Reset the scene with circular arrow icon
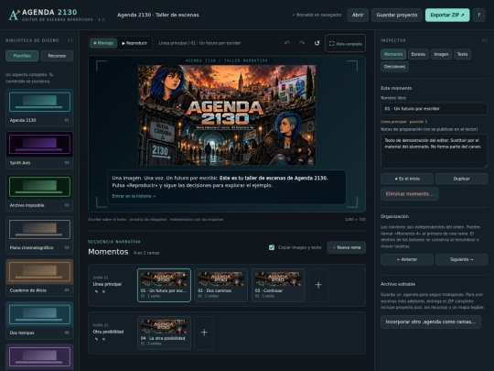 (317, 43)
